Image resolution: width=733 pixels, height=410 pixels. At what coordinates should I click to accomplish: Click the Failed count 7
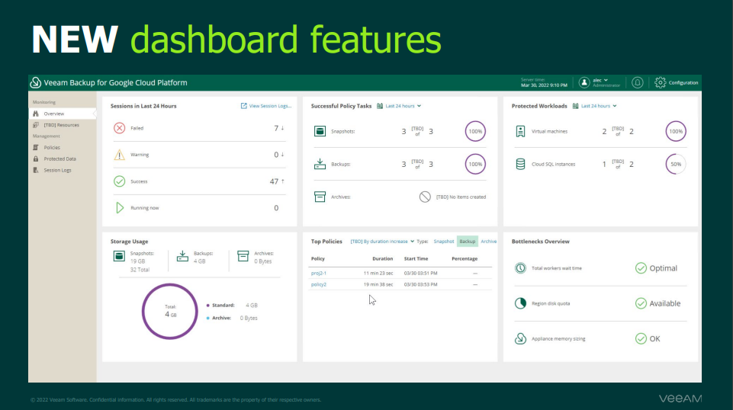[x=276, y=128]
